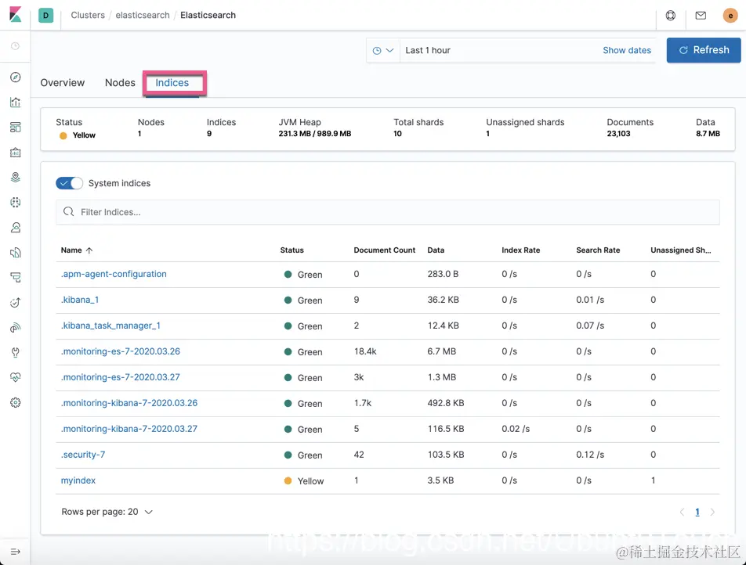746x565 pixels.
Task: Go to Clusters breadcrumb
Action: (88, 15)
